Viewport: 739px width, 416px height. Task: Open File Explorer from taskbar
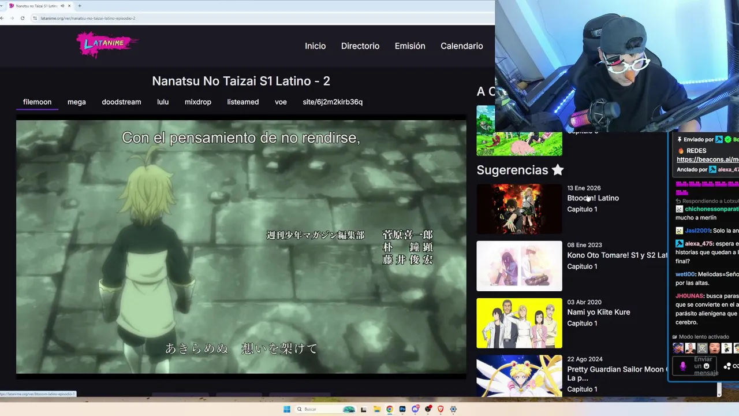pos(376,409)
